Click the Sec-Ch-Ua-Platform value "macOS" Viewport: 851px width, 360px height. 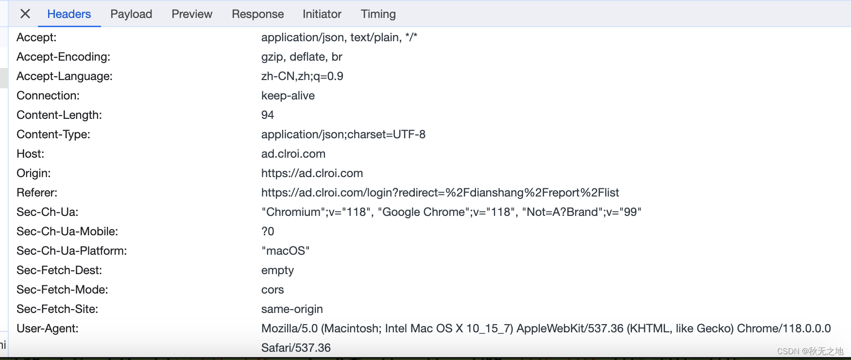click(285, 251)
